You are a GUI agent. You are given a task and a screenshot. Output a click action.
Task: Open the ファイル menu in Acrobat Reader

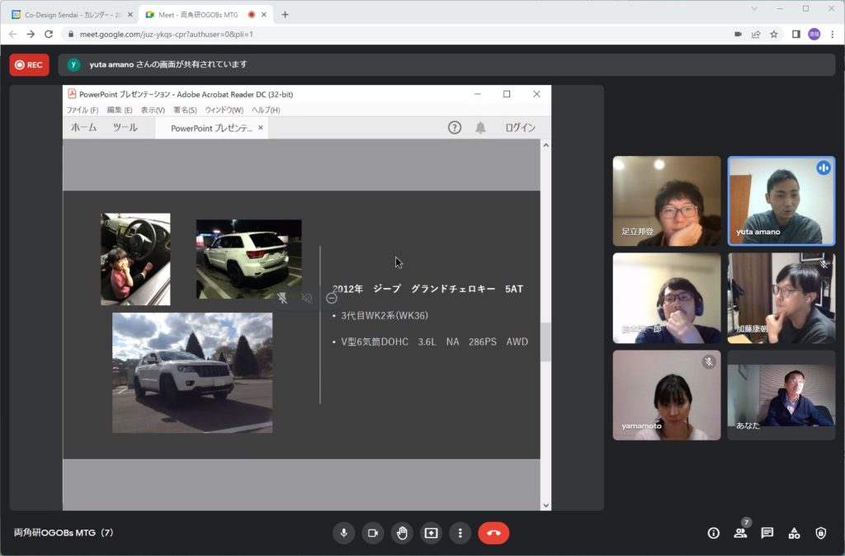pos(82,110)
